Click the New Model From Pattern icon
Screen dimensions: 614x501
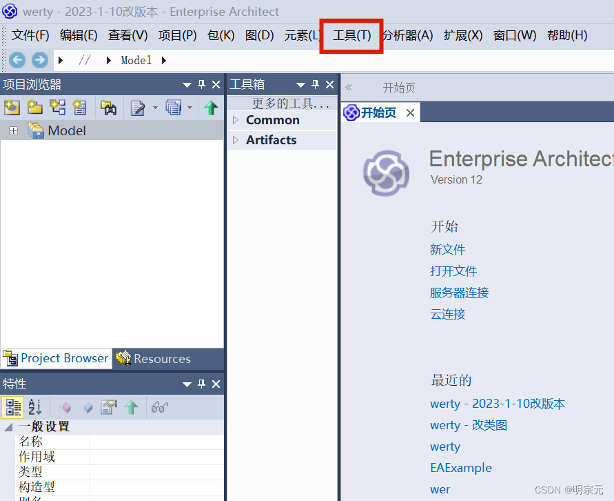tap(12, 107)
